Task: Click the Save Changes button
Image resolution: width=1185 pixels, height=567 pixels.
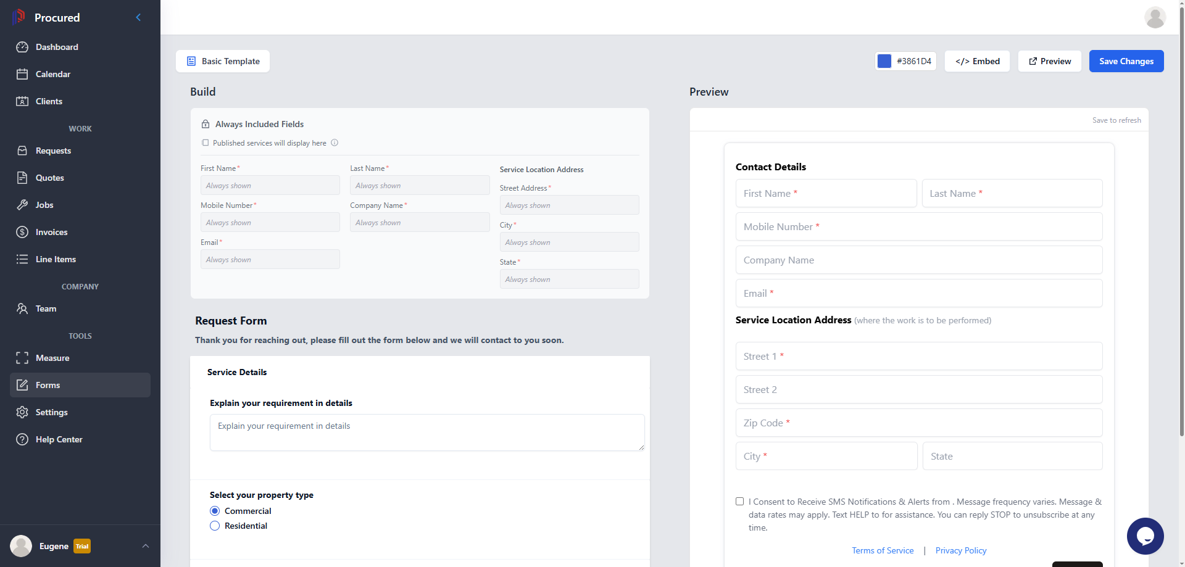Action: tap(1126, 61)
